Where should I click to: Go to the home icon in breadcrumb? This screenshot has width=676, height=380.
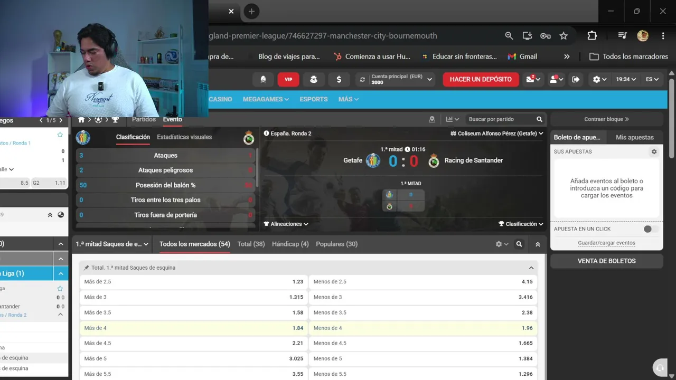tap(81, 120)
